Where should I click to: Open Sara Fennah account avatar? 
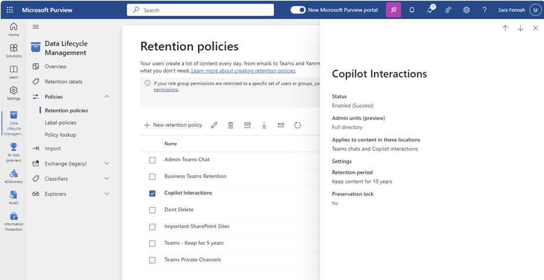[x=535, y=10]
